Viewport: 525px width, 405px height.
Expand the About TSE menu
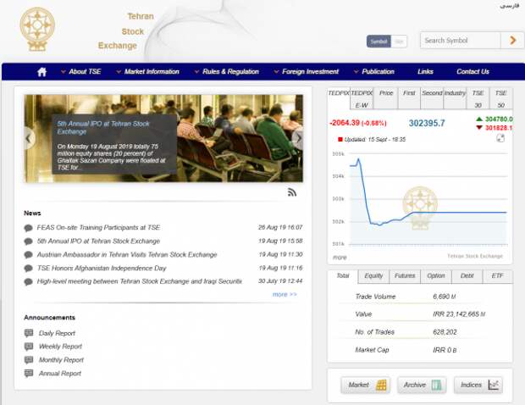[x=81, y=72]
